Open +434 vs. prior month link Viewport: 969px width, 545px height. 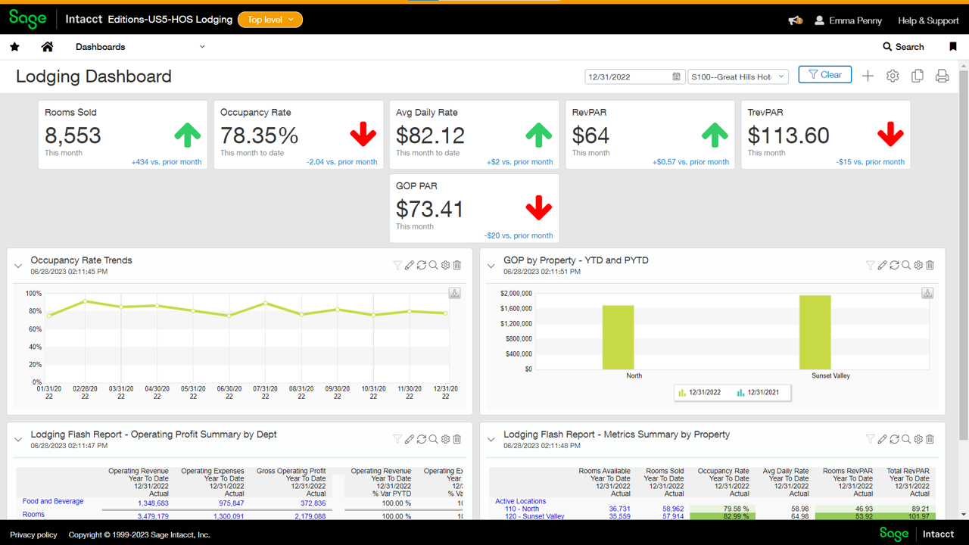(x=167, y=162)
